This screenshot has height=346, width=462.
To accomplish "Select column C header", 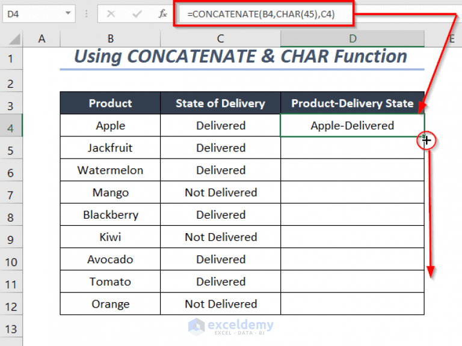I will point(220,38).
